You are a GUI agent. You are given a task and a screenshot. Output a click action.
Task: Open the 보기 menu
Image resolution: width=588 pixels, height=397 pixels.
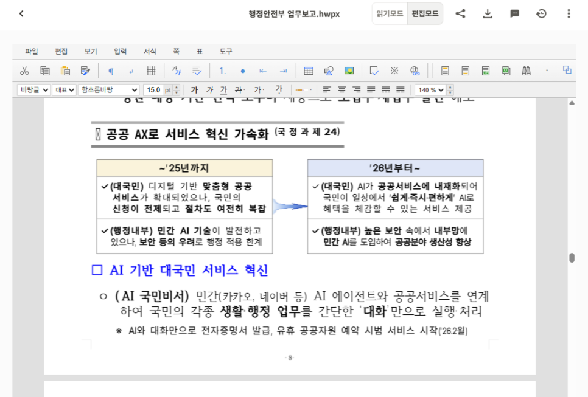pyautogui.click(x=91, y=51)
